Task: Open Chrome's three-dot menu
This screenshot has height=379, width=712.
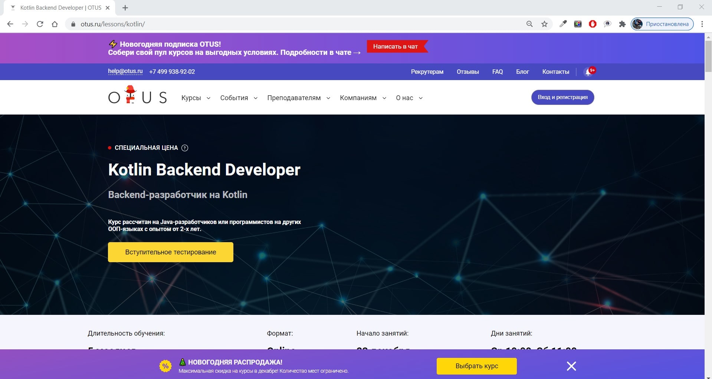Action: (x=702, y=24)
